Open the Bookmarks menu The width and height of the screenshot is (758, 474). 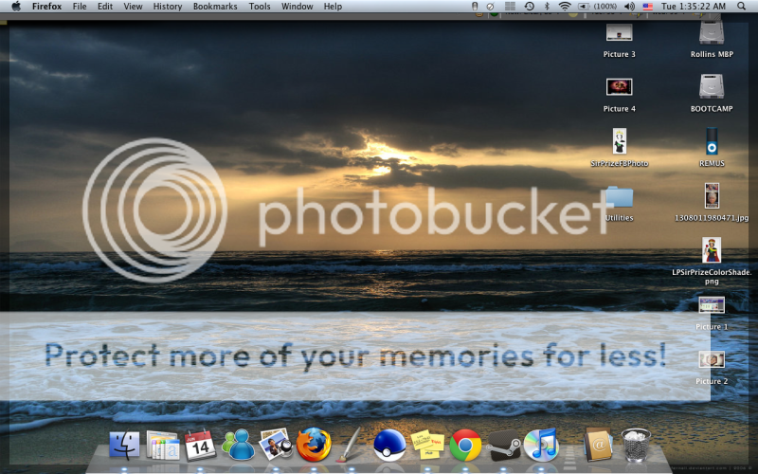pos(215,7)
